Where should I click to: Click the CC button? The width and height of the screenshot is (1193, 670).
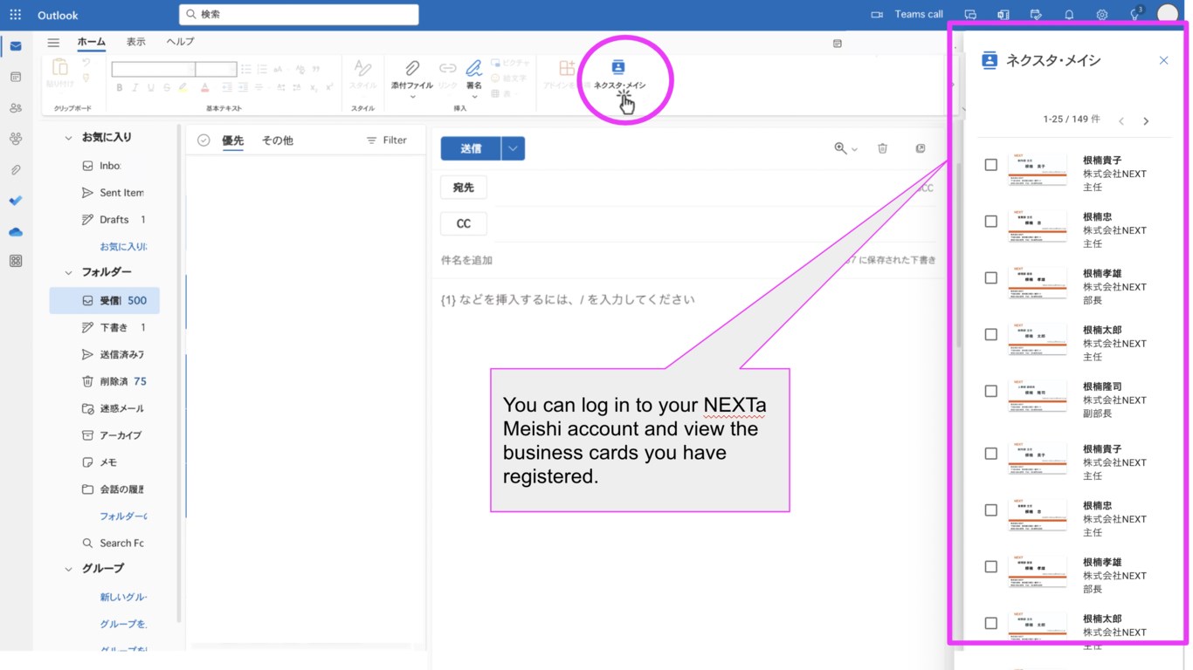click(x=464, y=224)
